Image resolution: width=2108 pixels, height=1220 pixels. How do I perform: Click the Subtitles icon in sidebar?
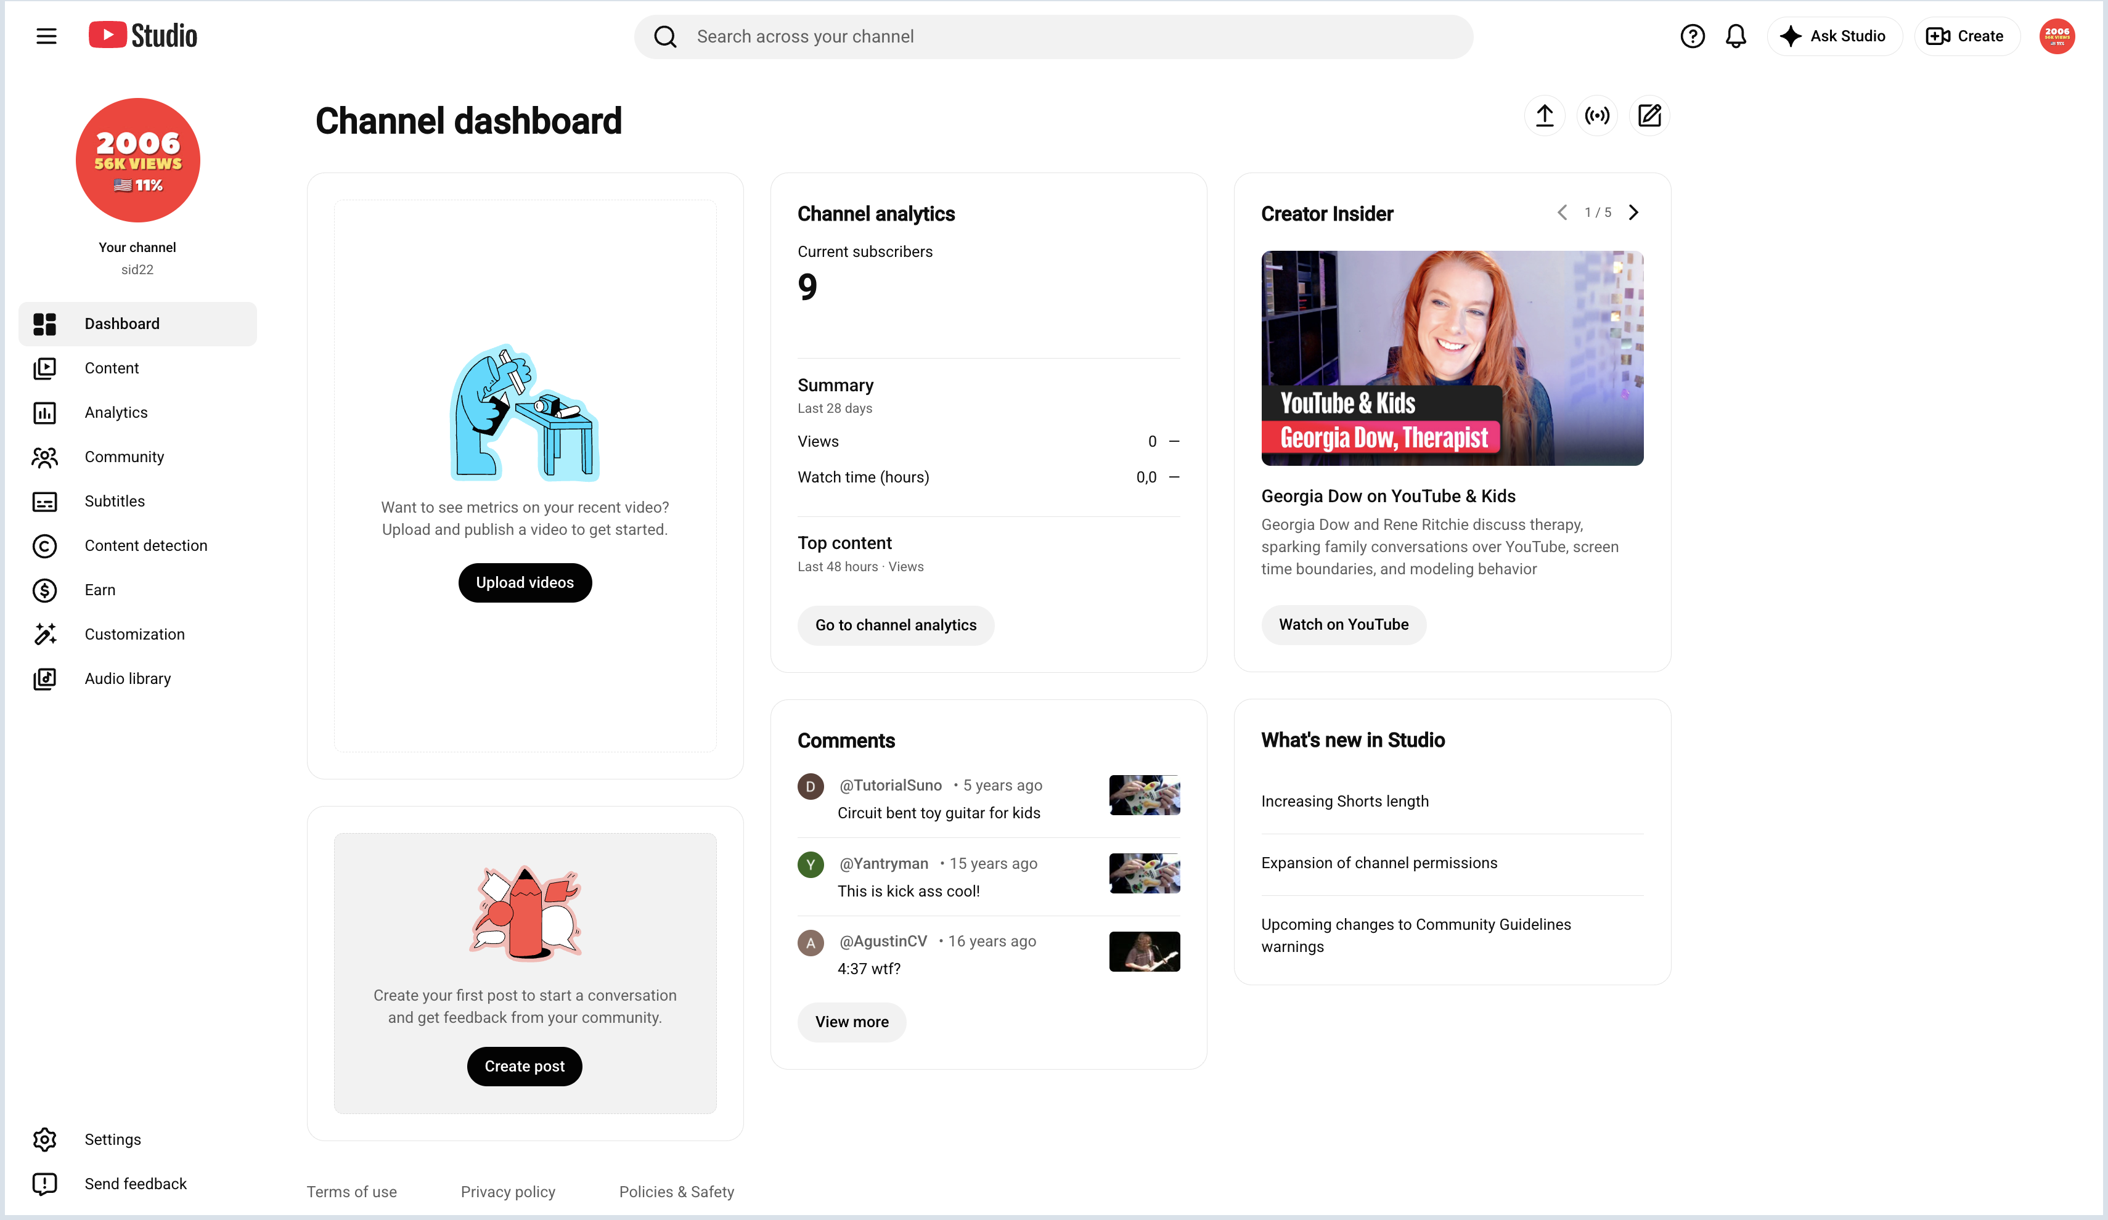(x=44, y=501)
